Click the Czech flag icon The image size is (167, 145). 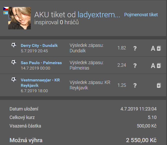coord(6,9)
